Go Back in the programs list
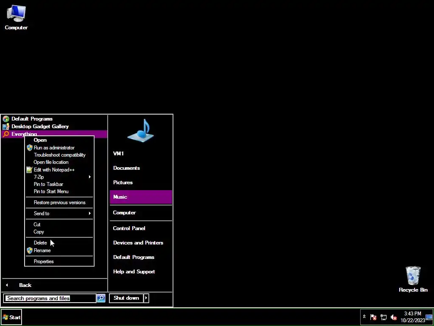434x326 pixels. [55, 285]
